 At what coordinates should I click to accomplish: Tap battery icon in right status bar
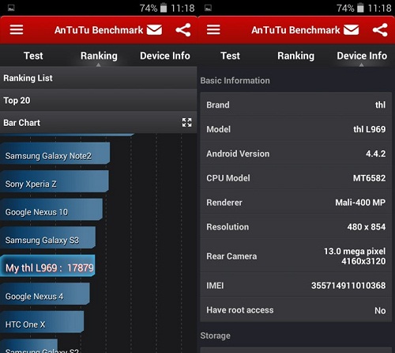click(x=360, y=8)
